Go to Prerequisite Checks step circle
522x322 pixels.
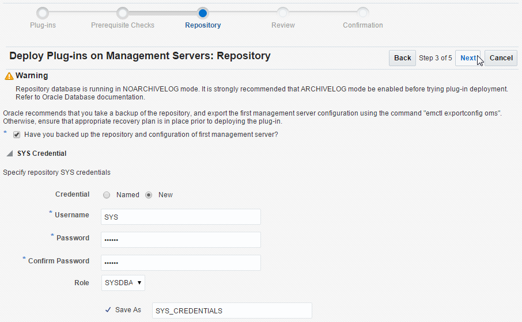click(123, 13)
